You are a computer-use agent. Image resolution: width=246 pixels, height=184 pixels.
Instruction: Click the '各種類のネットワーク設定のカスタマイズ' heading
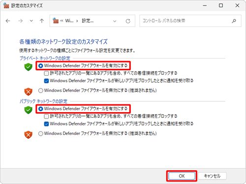63,42
